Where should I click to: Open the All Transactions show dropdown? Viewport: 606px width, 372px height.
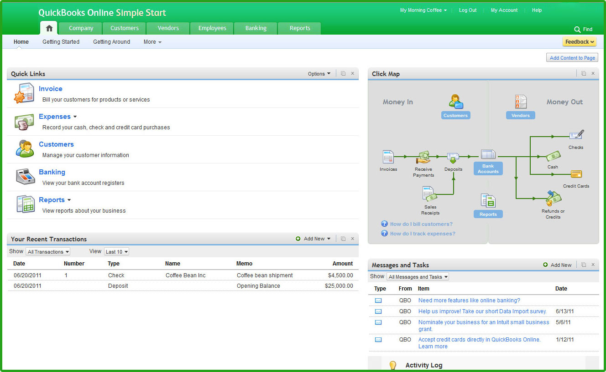(x=48, y=251)
